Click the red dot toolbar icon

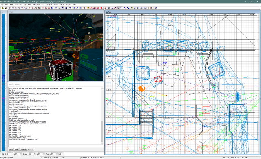(101, 8)
